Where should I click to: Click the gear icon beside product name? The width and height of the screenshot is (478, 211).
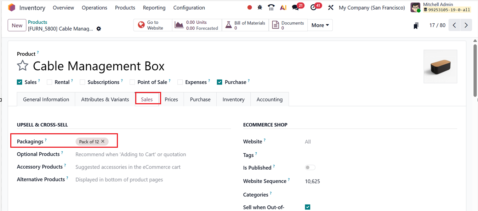pos(99,29)
